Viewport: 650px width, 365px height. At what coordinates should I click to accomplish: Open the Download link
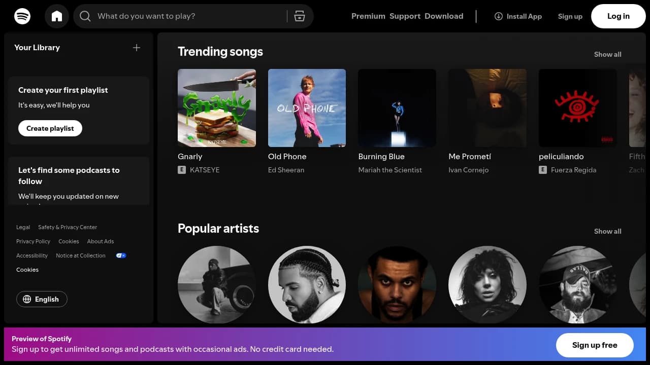(444, 16)
